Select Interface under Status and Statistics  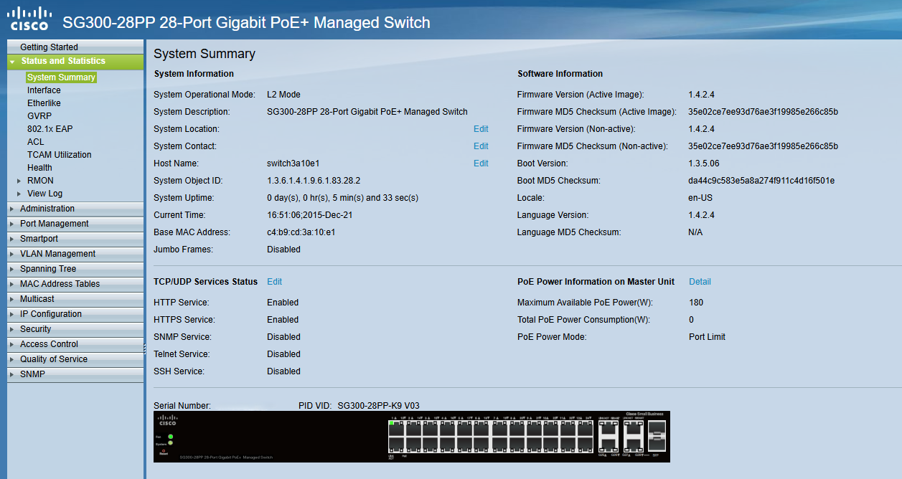pos(44,90)
